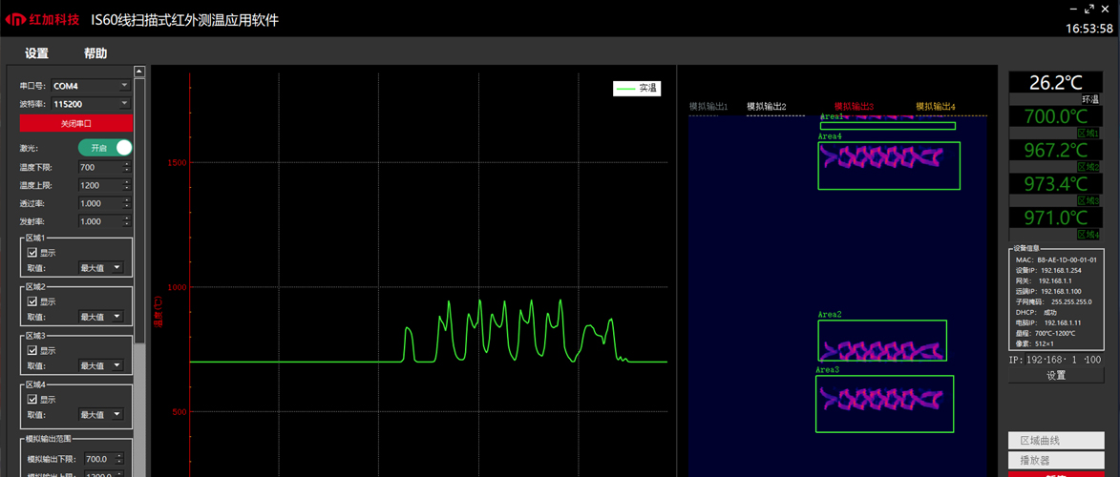Select the Area2 region box
The image size is (1120, 477).
point(881,341)
